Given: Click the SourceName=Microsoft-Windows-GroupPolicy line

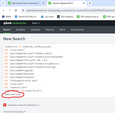Looking at the screenshot, I should point(32,64).
